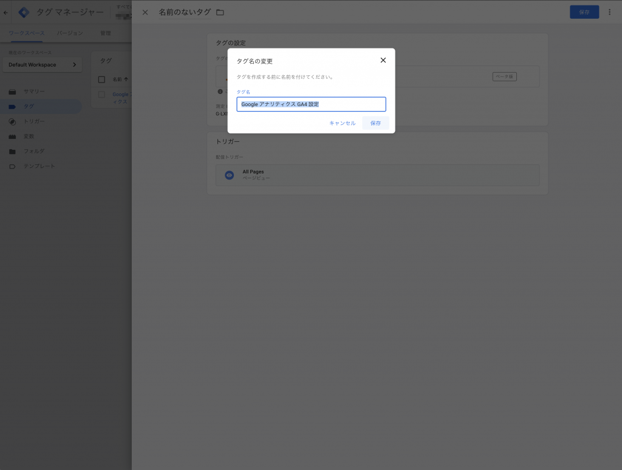The width and height of the screenshot is (622, 470).
Task: Click the Triggering section heading
Action: point(228,141)
